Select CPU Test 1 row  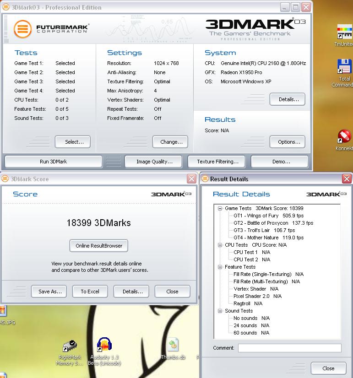pyautogui.click(x=252, y=252)
